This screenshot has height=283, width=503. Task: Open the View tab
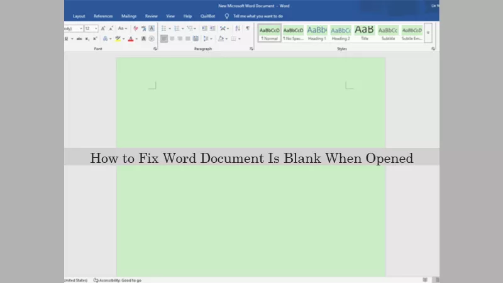[170, 16]
